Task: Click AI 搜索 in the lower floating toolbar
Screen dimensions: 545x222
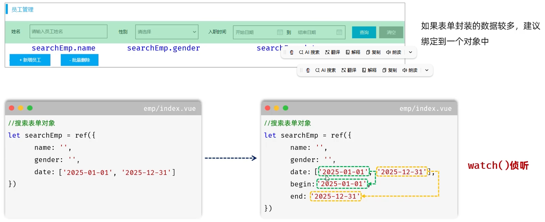Action: coord(325,70)
